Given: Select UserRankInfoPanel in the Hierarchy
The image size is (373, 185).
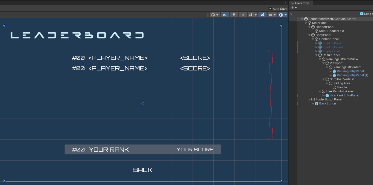Looking at the screenshot, I should [x=340, y=91].
